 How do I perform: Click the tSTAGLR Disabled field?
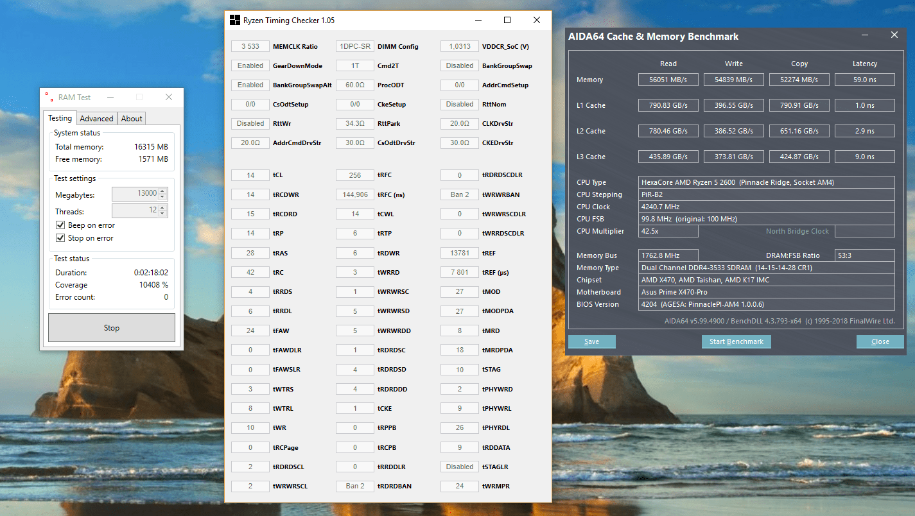(460, 467)
